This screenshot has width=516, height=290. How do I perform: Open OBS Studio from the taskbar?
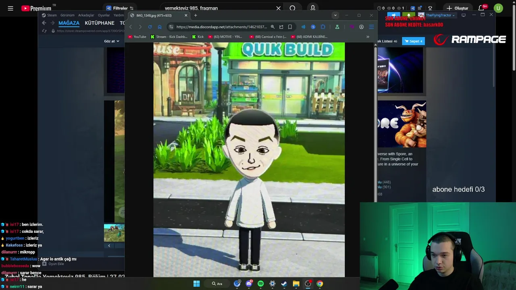pos(308,284)
